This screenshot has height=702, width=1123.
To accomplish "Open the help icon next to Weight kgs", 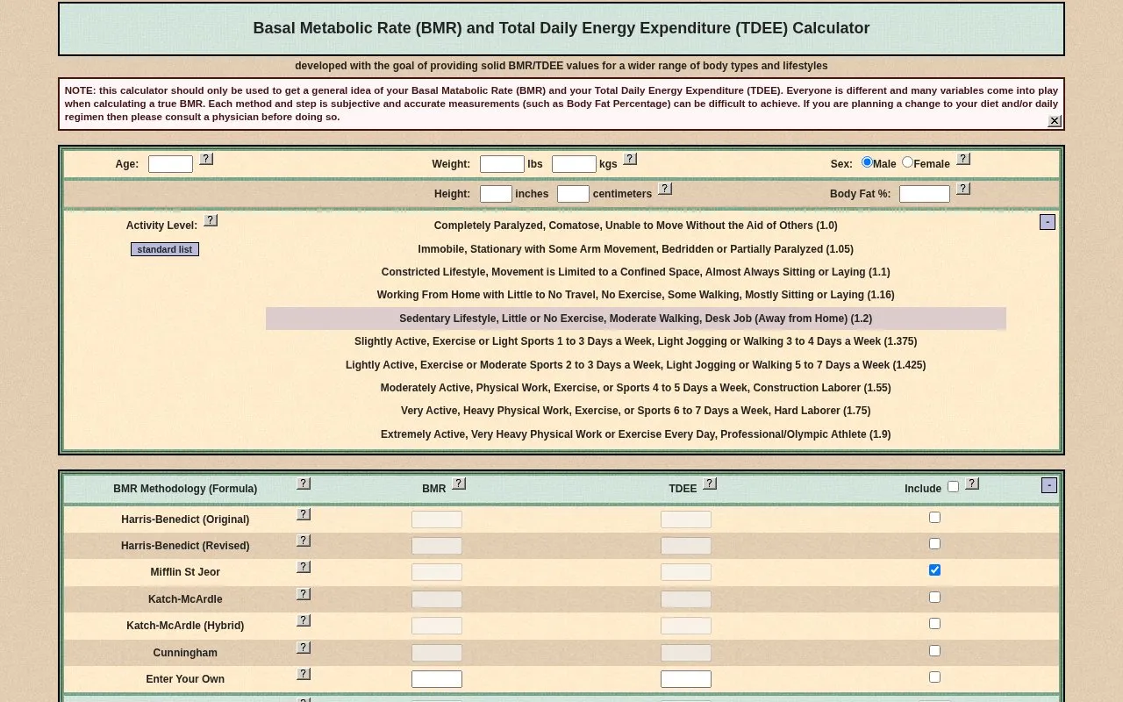I will click(630, 159).
